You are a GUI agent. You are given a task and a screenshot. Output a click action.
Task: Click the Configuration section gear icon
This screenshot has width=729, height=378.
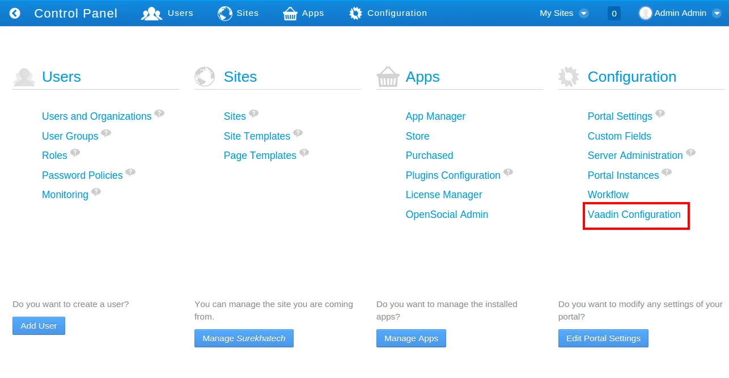[568, 77]
